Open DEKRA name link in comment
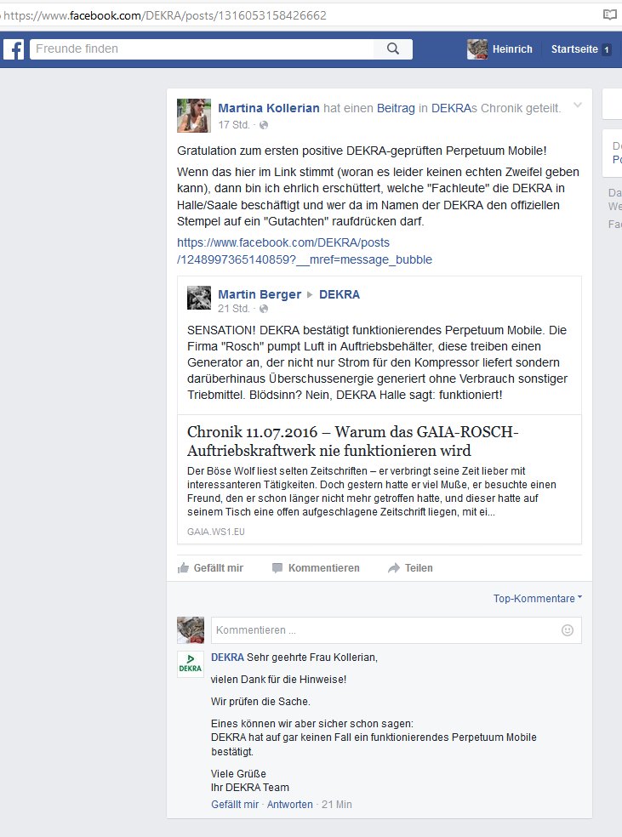 [227, 658]
